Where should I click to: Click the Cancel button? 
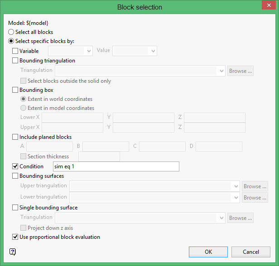[250, 252]
